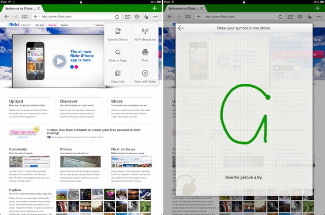The image size is (325, 215).
Task: Tap the back arrow in left browser toolbar
Action: tap(7, 17)
